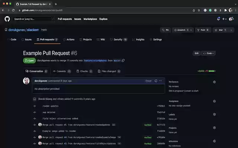
Task: Switch to the Actions repository tab
Action: coord(68,40)
